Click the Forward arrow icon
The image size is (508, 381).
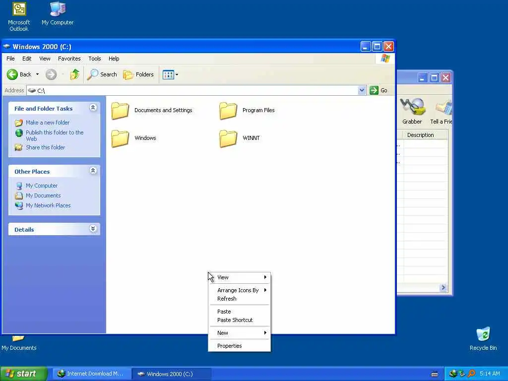point(51,74)
